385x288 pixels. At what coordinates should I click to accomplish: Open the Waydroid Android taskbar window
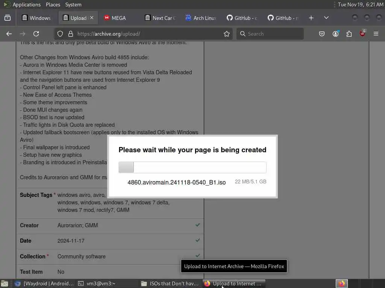click(44, 283)
